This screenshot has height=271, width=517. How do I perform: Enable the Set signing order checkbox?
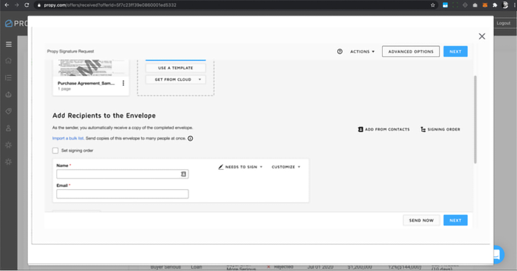[x=55, y=150]
